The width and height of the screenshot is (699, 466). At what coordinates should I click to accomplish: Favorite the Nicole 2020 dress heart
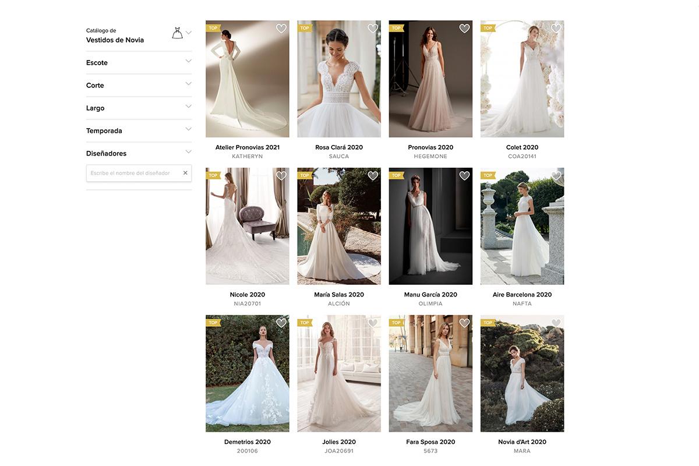281,176
